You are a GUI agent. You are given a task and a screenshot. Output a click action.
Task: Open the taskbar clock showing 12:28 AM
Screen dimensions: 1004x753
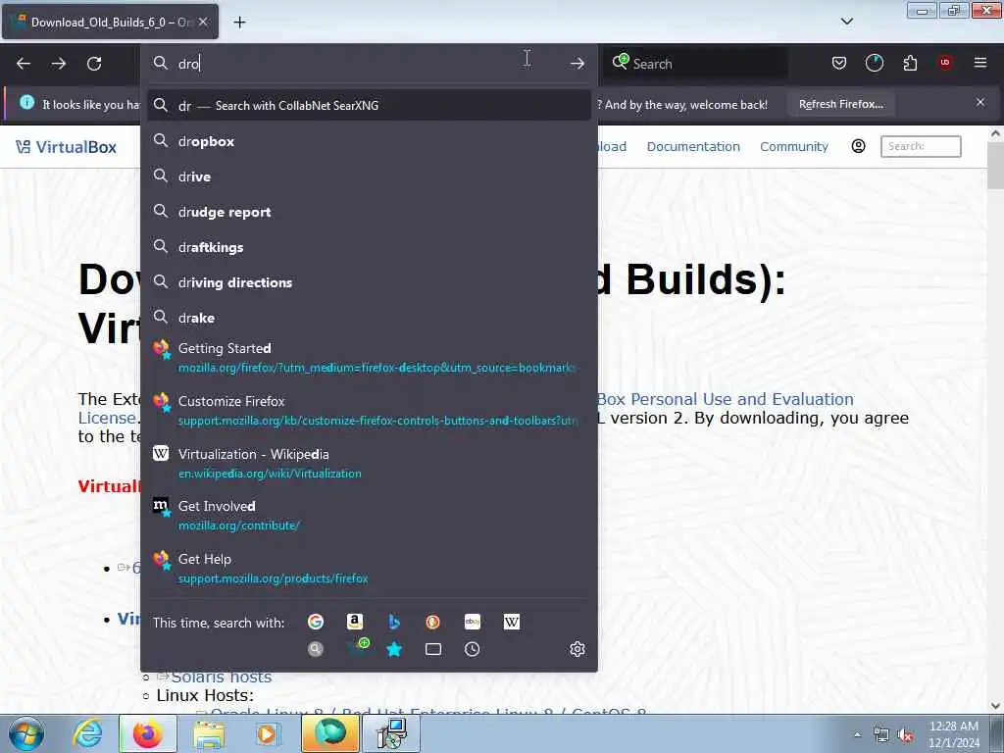click(953, 734)
